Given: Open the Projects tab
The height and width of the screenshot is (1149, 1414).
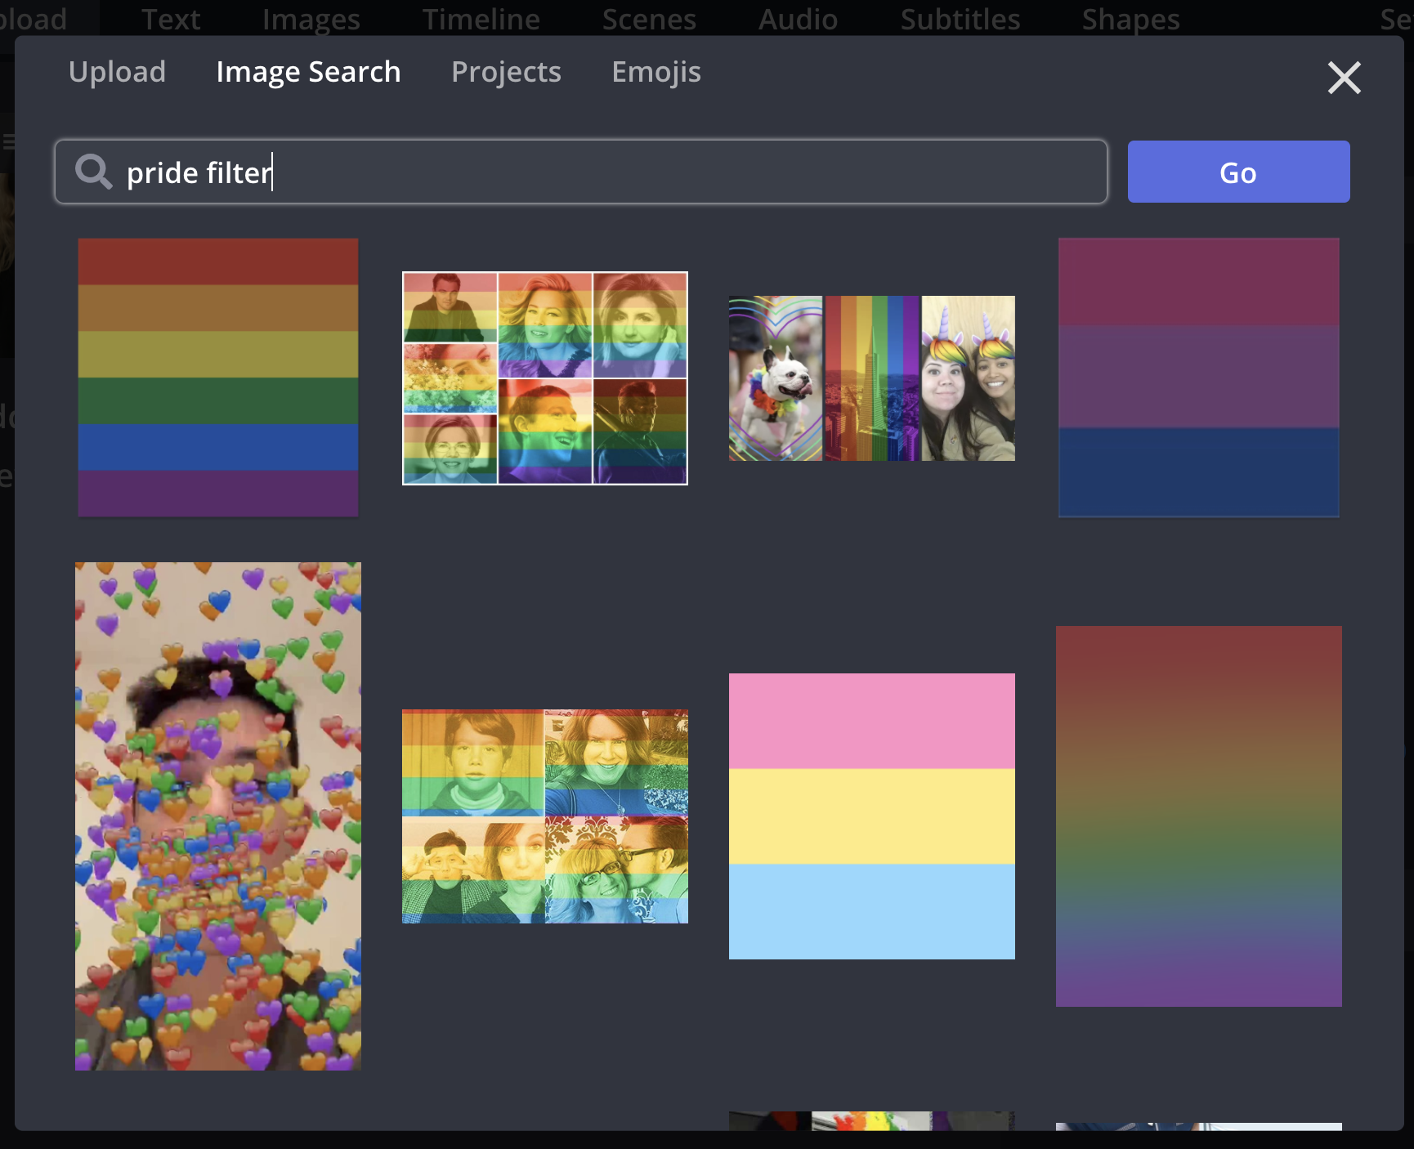Looking at the screenshot, I should coord(506,72).
